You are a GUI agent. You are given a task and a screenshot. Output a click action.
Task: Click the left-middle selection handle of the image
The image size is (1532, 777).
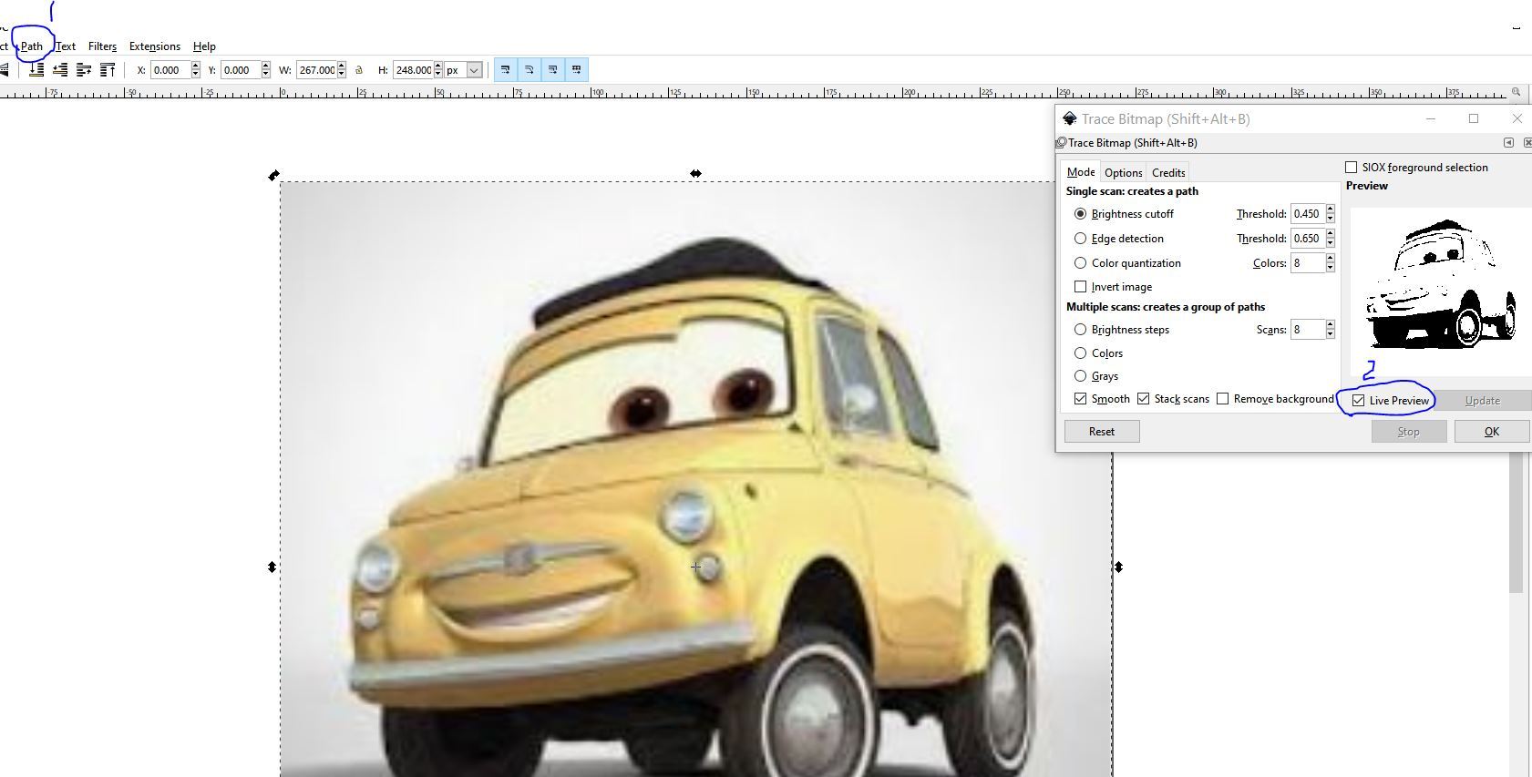(272, 567)
